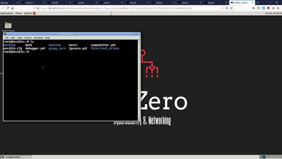
Task: Close the Switch9 browser tab
Action: 70,3
